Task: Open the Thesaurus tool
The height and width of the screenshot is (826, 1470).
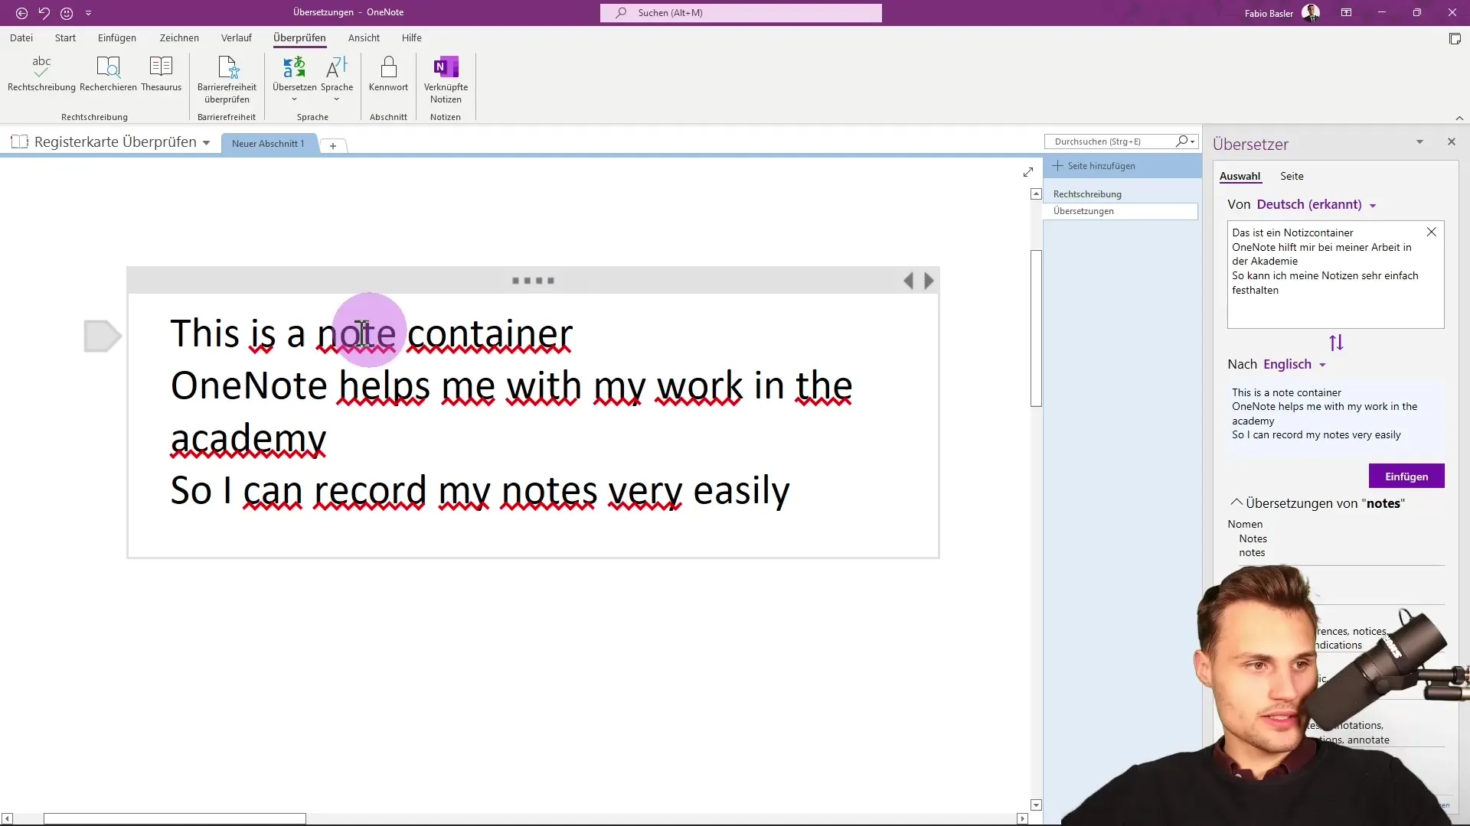Action: point(161,74)
